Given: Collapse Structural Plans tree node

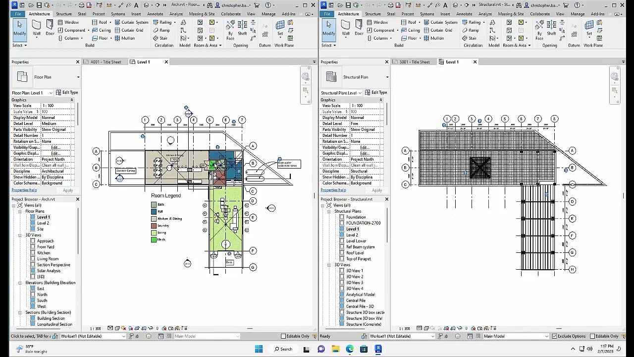Looking at the screenshot, I should click(x=329, y=211).
